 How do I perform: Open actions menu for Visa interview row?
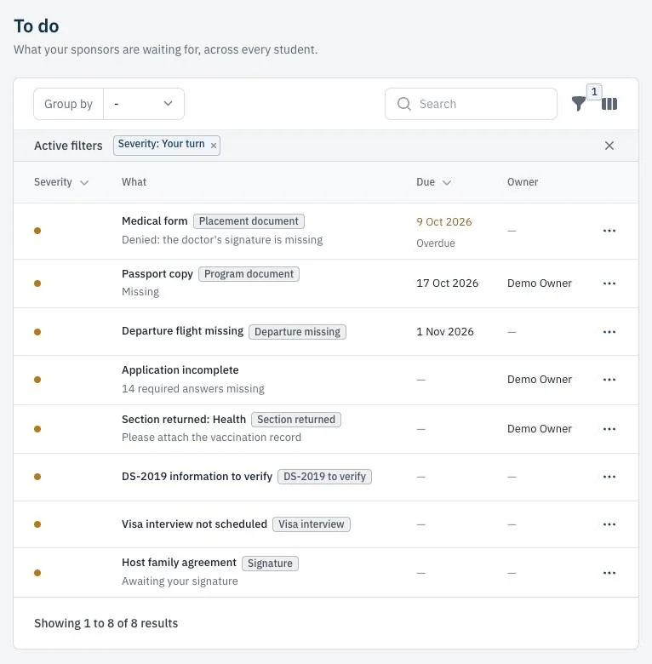click(x=609, y=524)
